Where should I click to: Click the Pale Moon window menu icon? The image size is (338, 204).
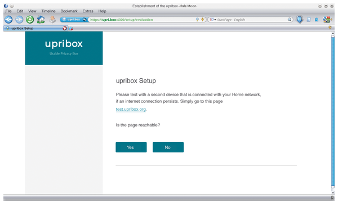click(6, 6)
